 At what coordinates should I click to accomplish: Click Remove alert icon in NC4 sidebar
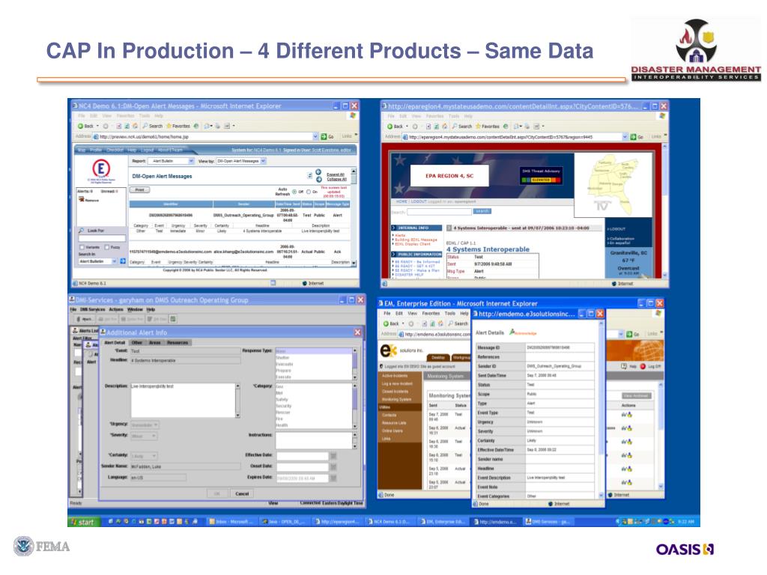pyautogui.click(x=81, y=199)
